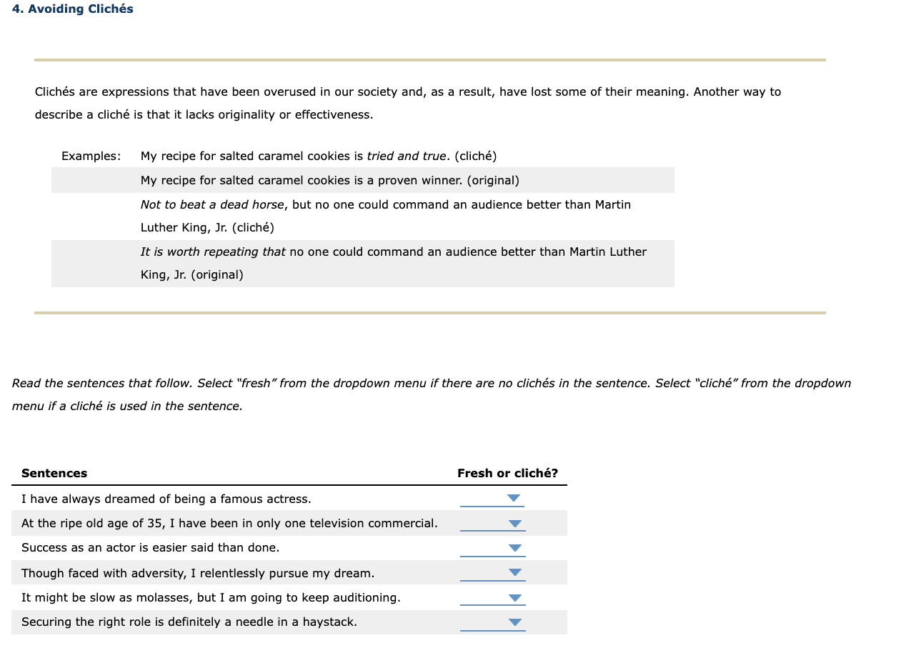Click the 'Sentences' column header
Viewport: 906px width, 653px height.
54,473
